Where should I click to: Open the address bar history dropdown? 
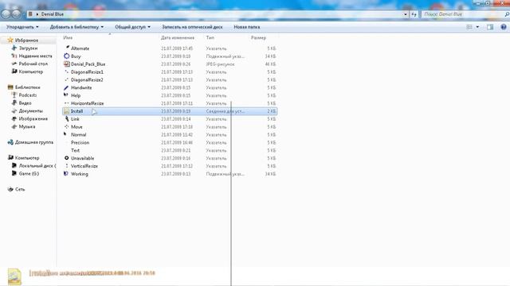tap(406, 14)
